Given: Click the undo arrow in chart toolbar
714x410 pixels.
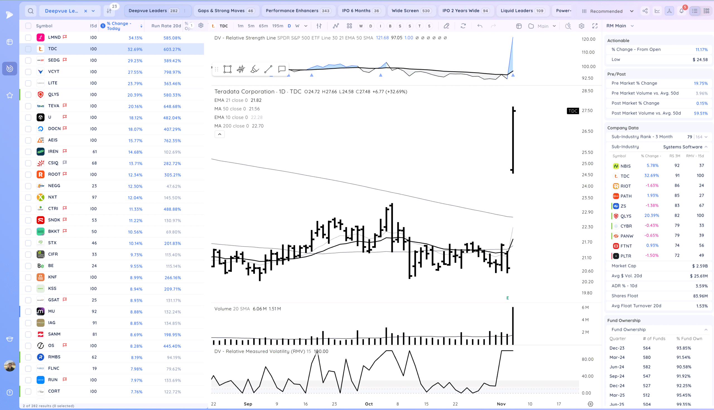Looking at the screenshot, I should [480, 26].
